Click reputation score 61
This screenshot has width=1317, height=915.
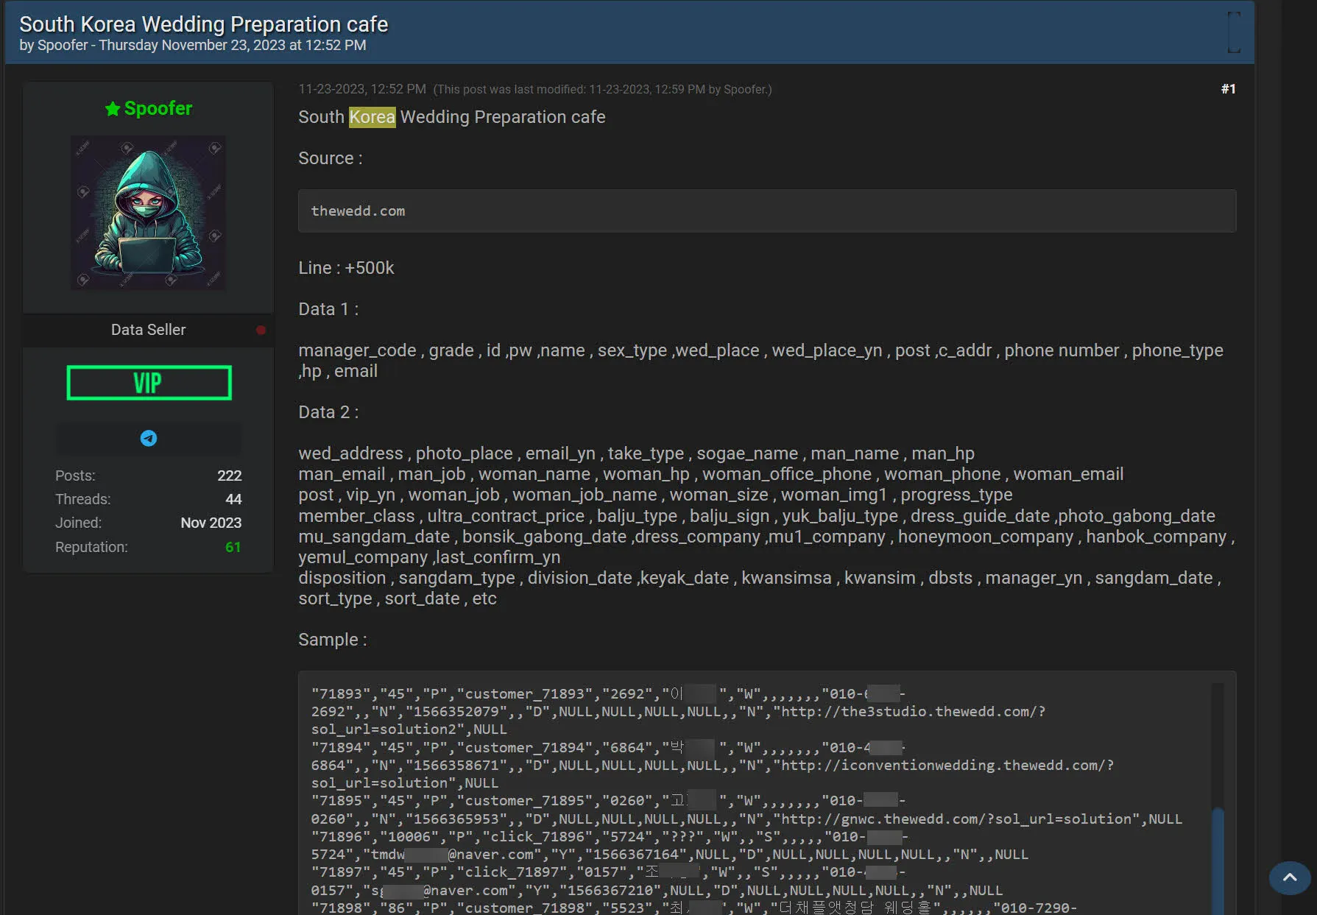[x=233, y=547]
